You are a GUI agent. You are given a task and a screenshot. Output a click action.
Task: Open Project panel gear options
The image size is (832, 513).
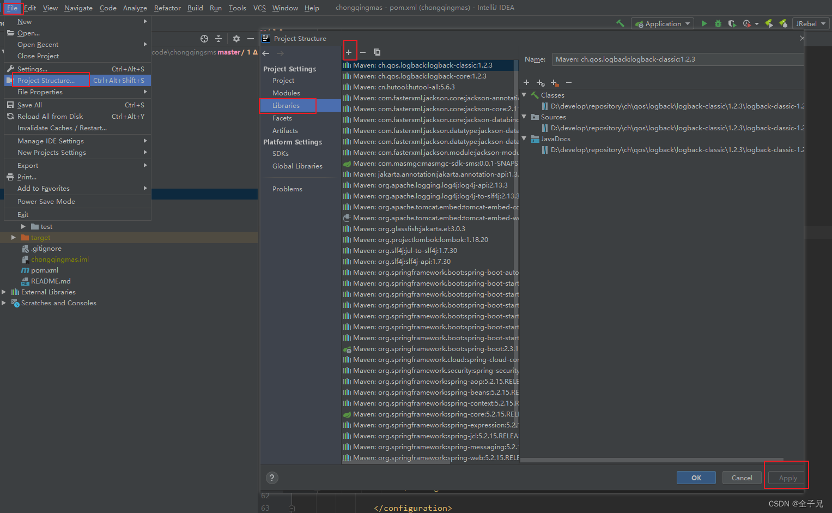click(236, 39)
